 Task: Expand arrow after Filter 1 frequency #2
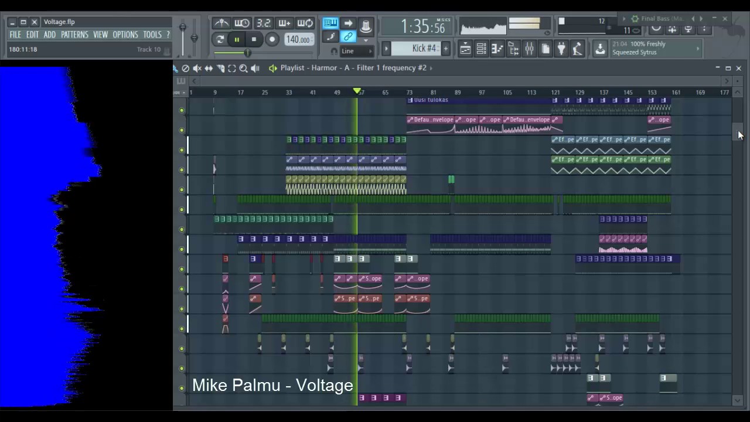(431, 68)
